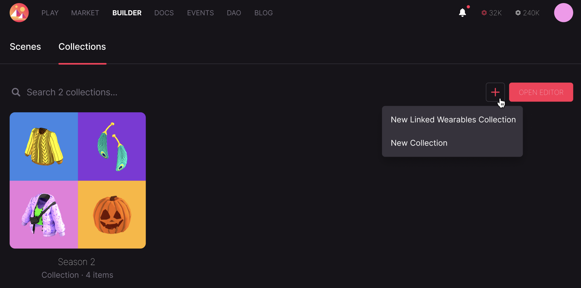Toggle the plus create-collection dropdown
Viewport: 581px width, 288px height.
[x=495, y=92]
